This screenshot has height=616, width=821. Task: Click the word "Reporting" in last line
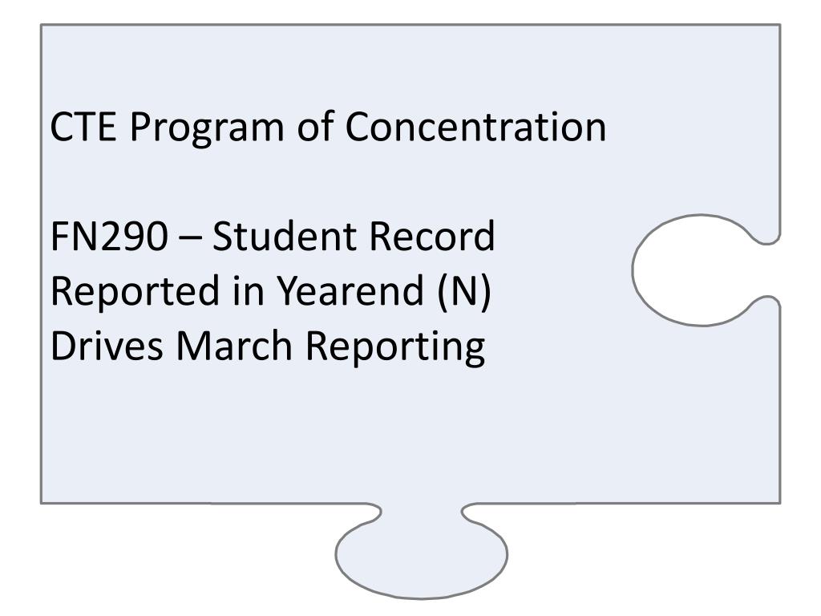point(395,348)
